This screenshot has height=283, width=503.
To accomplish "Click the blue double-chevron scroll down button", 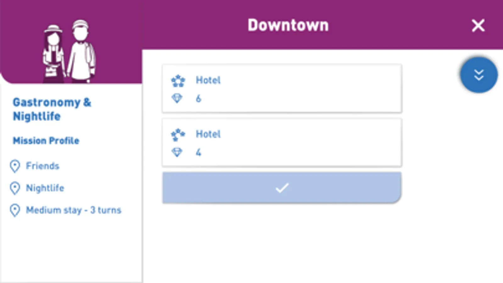I will tap(479, 75).
